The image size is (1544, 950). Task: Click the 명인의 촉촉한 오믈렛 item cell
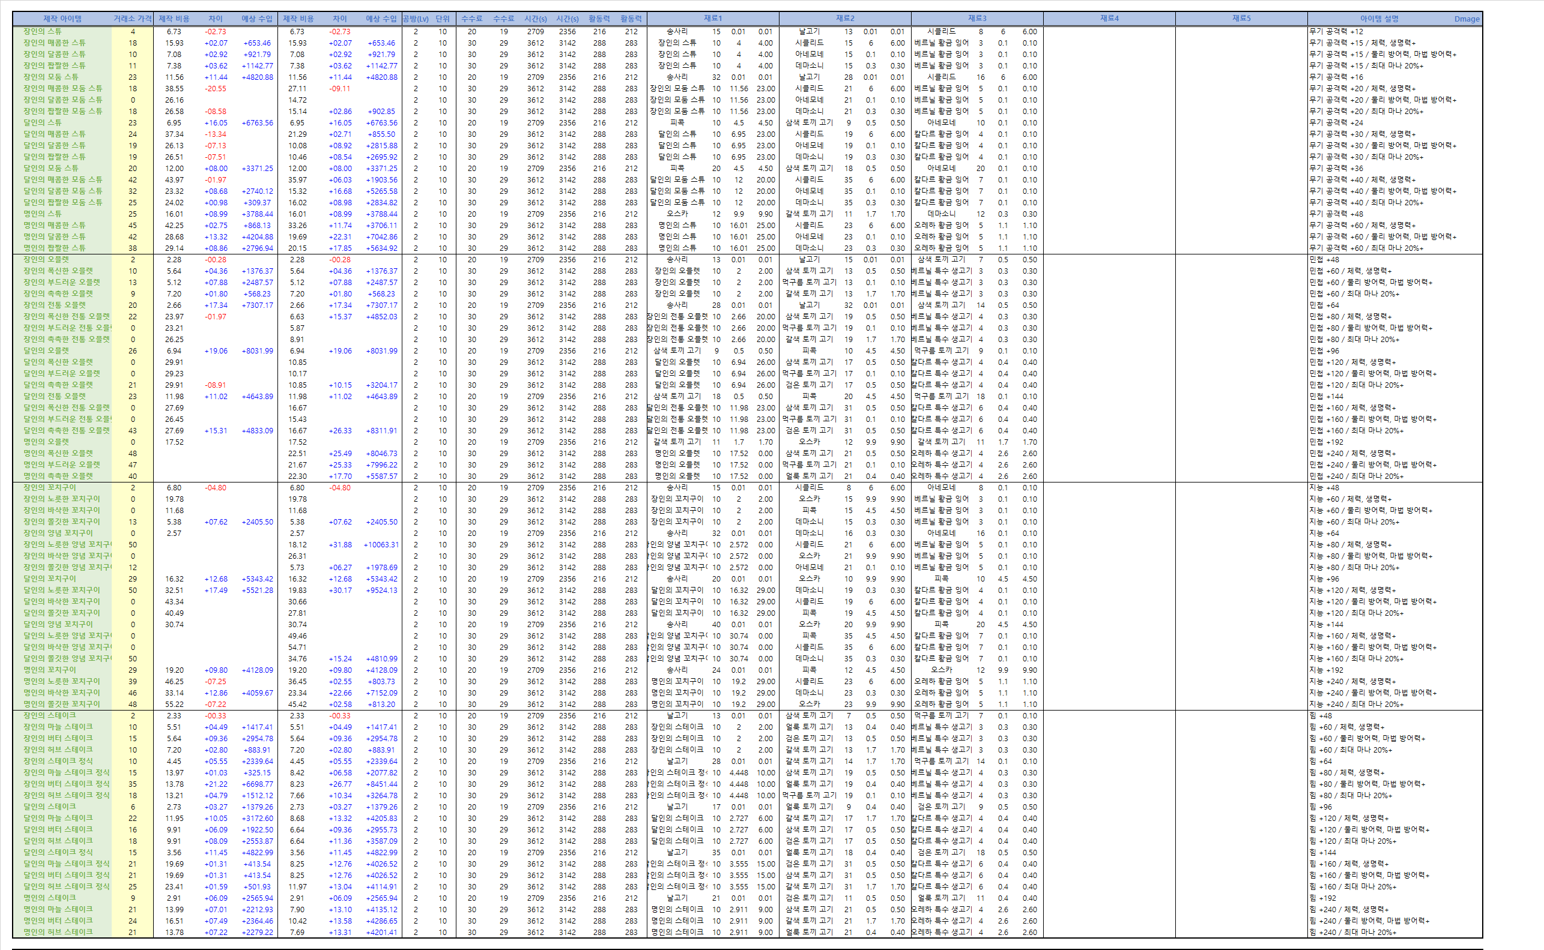[x=58, y=477]
